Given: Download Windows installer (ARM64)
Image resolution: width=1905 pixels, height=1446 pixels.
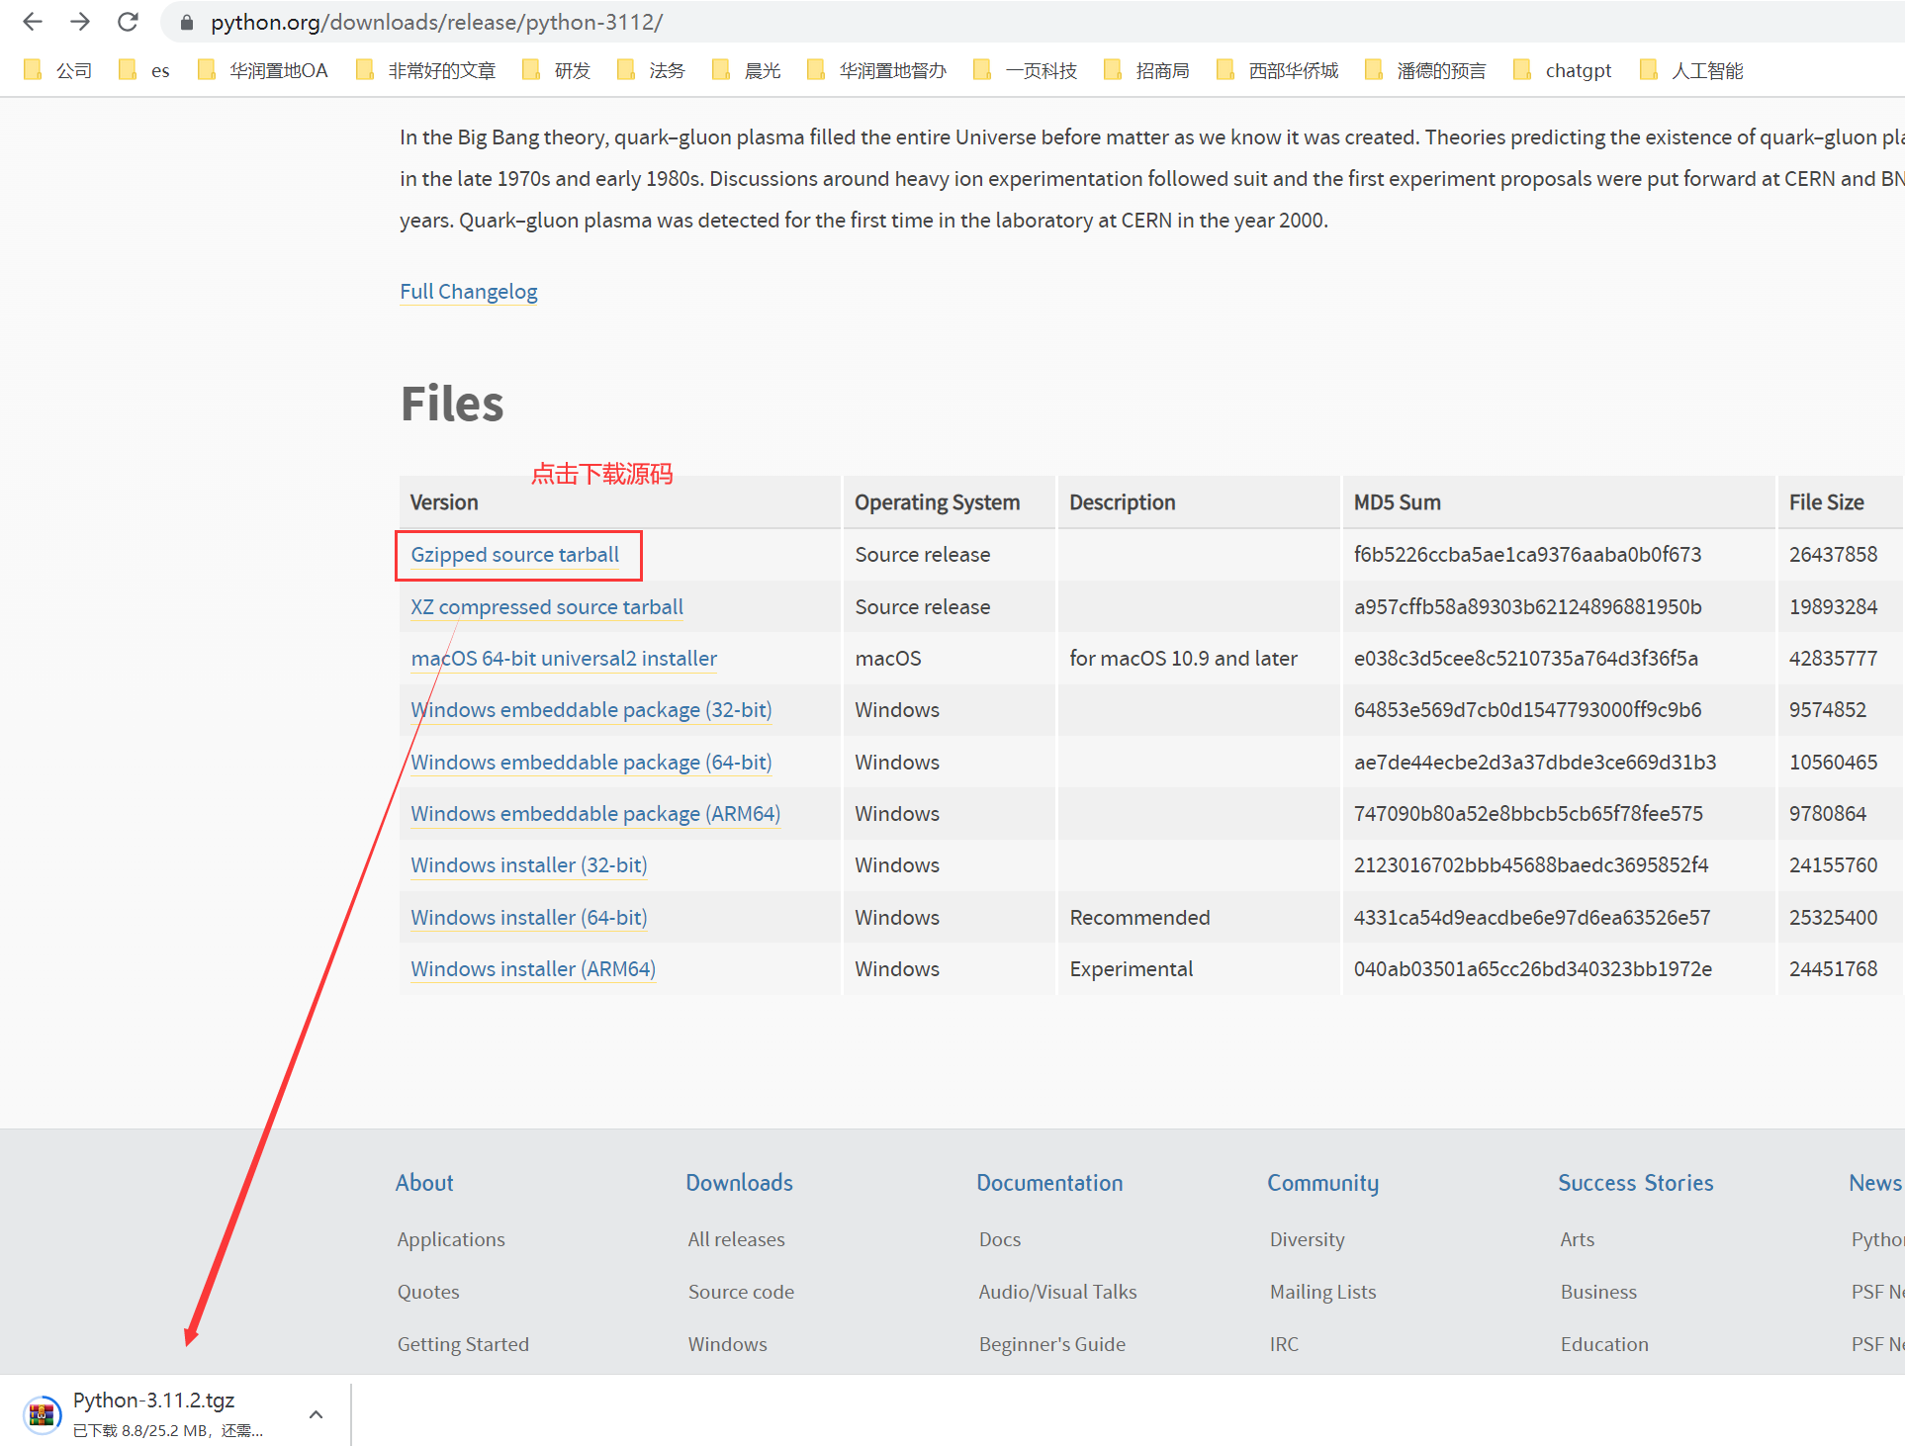Looking at the screenshot, I should click(x=533, y=969).
